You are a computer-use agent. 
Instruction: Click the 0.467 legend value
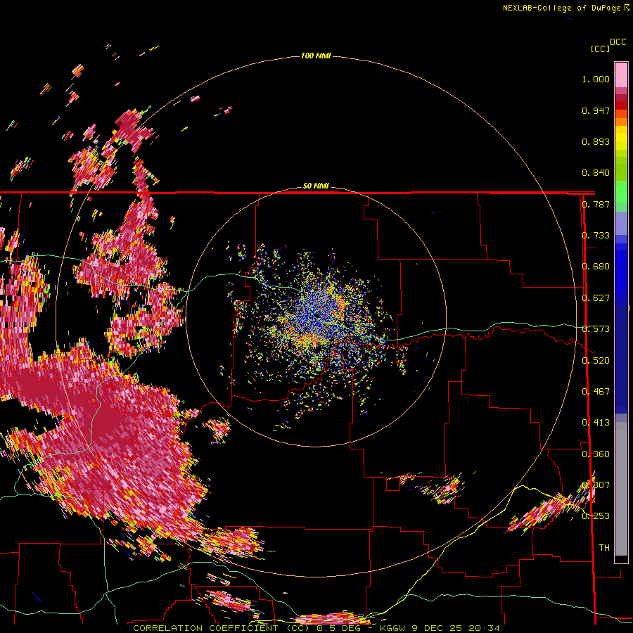pyautogui.click(x=596, y=392)
